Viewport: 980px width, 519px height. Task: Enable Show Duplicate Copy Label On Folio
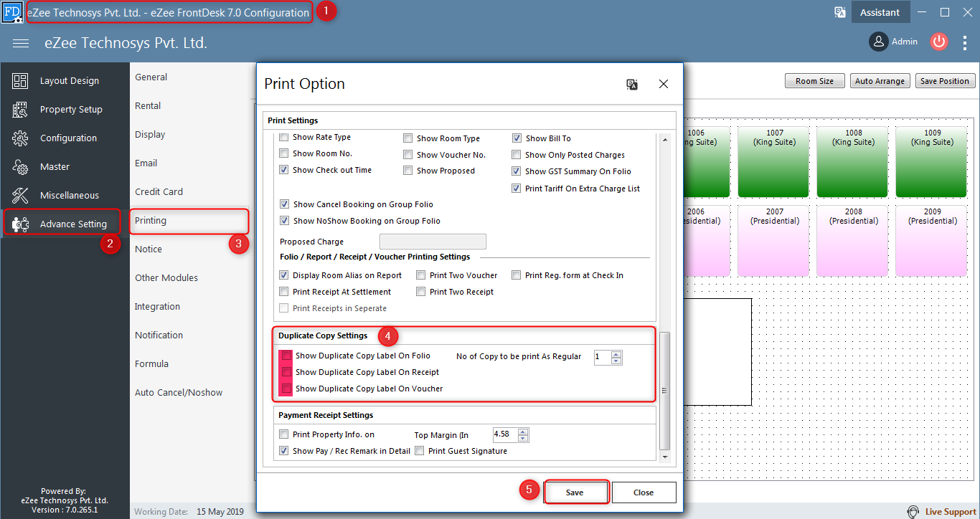287,356
